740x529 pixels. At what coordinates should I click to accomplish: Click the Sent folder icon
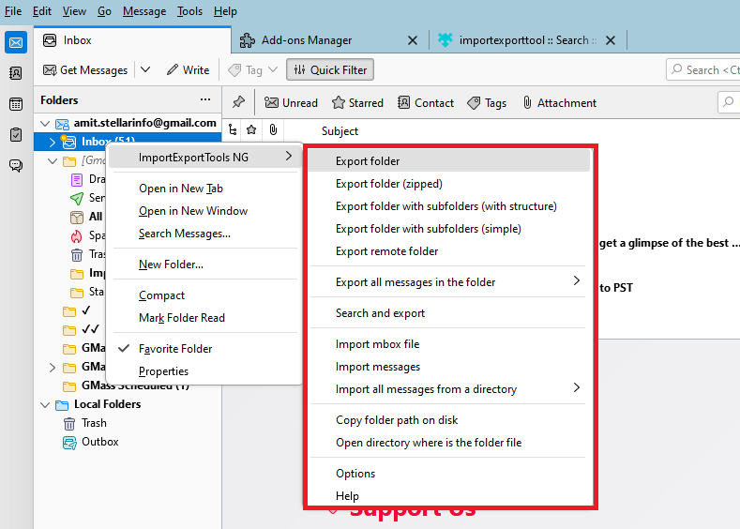pyautogui.click(x=77, y=198)
